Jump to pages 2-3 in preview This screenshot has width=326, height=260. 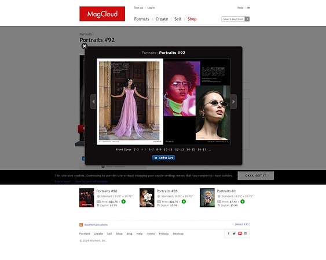[x=136, y=150]
